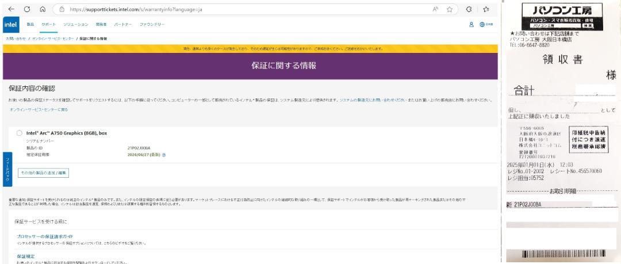This screenshot has height=264, width=621.
Task: View site info via the lock icon
Action: pyautogui.click(x=62, y=9)
